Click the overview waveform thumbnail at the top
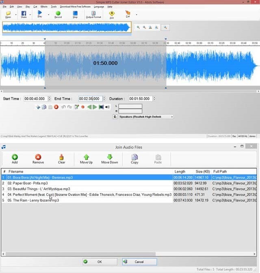The image size is (260, 273). [x=67, y=27]
